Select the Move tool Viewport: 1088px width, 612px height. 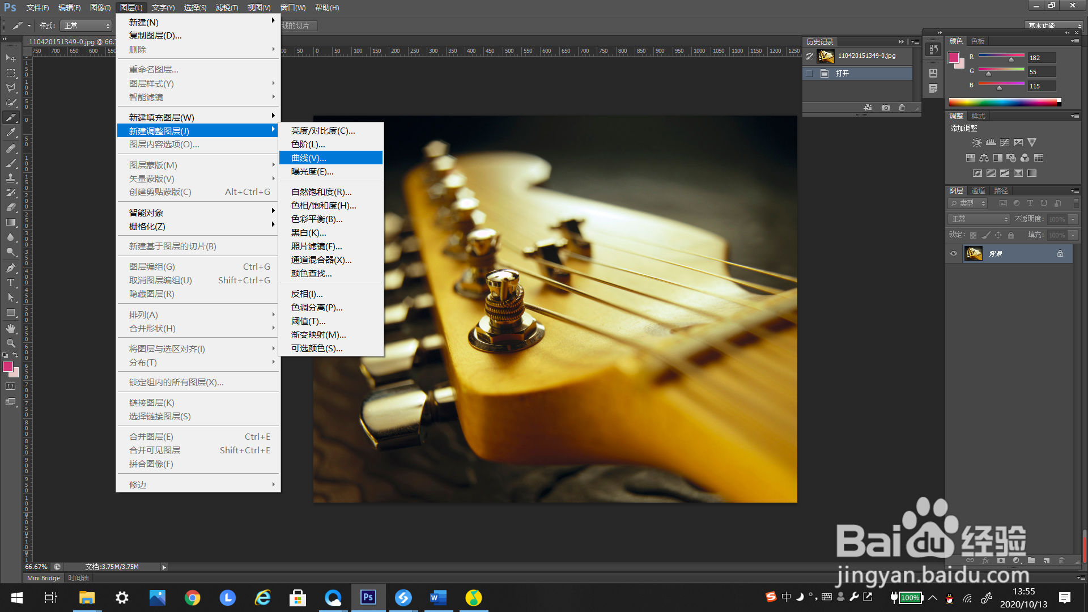pos(11,58)
